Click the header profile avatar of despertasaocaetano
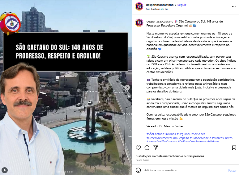Image resolution: width=239 pixels, height=175 pixels. click(x=139, y=7)
